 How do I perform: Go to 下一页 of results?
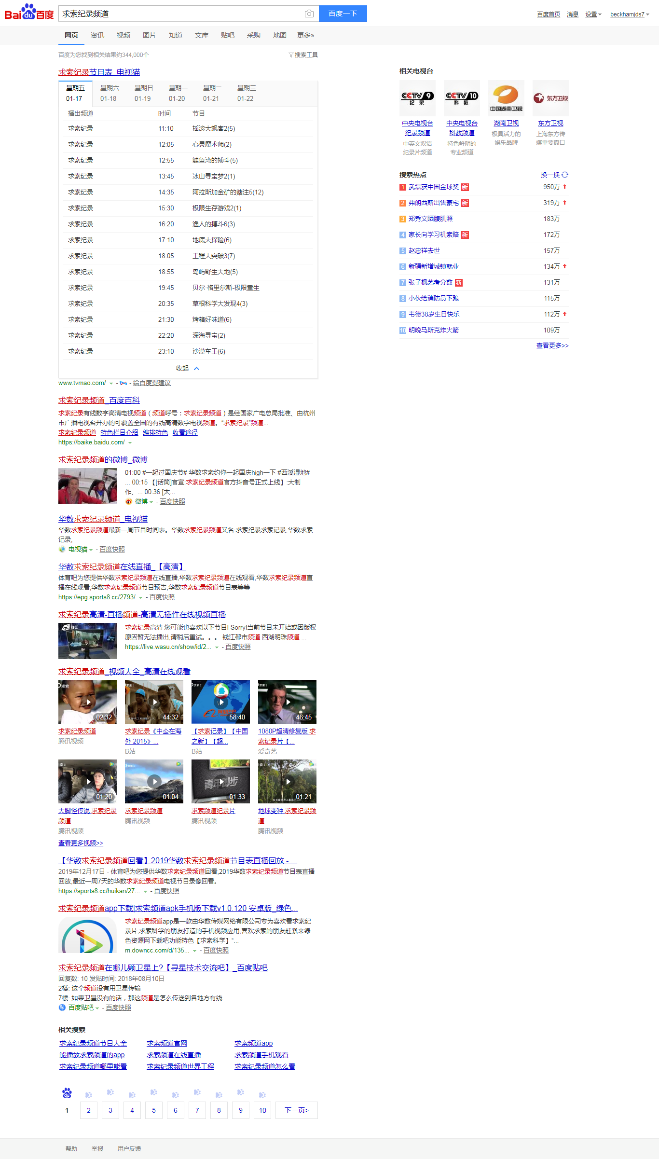point(296,1110)
